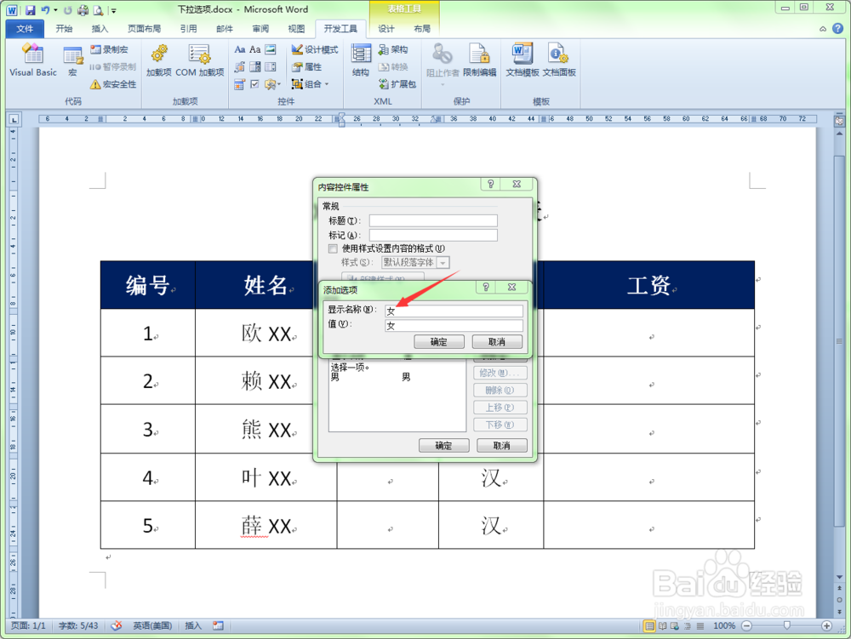Toggle 设计模式 design mode

[x=315, y=49]
